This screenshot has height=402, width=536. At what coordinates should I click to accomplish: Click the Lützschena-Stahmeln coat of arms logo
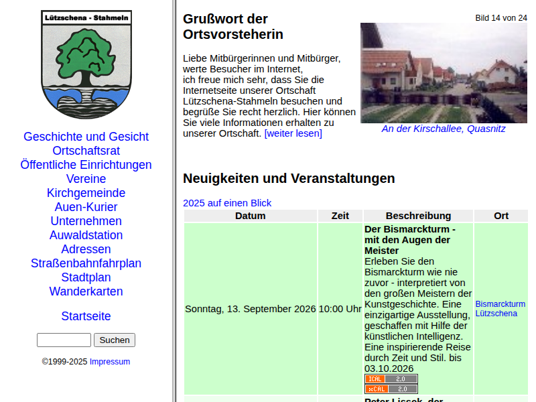click(x=86, y=64)
